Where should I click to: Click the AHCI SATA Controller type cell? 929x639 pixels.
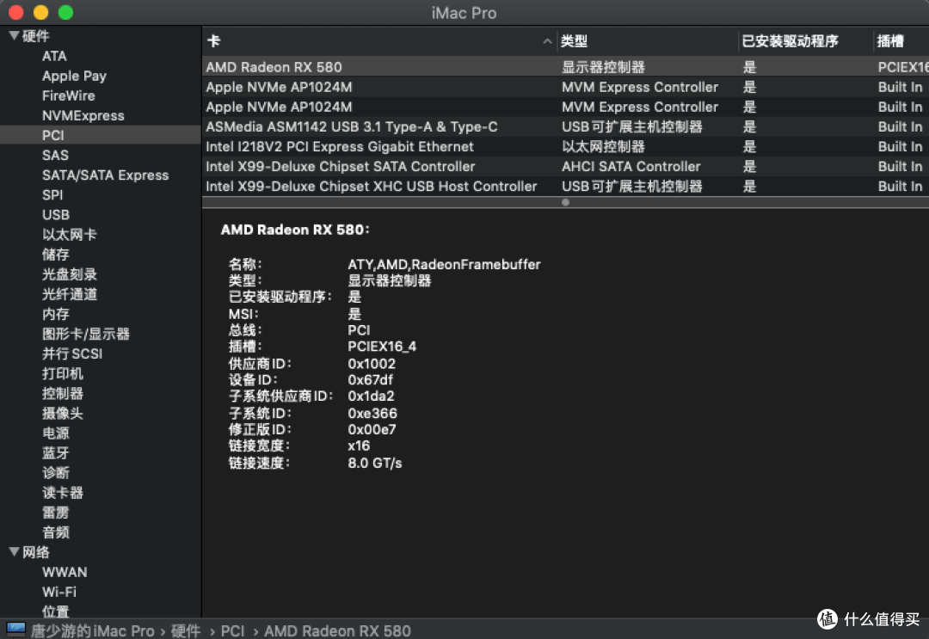click(x=631, y=166)
